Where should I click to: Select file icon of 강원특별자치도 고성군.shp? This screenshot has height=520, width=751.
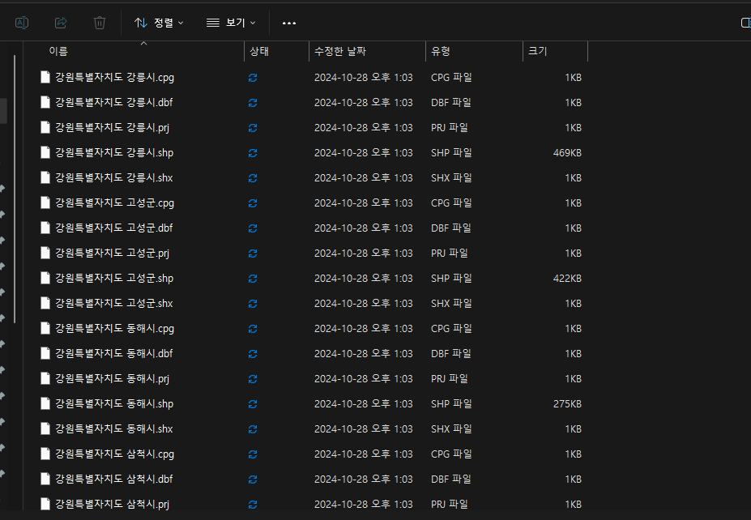[x=45, y=278]
